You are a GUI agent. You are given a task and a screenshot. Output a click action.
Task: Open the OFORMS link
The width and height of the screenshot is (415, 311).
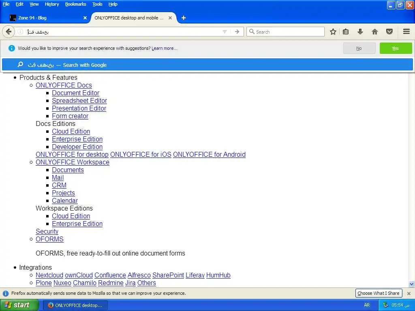[x=49, y=239]
